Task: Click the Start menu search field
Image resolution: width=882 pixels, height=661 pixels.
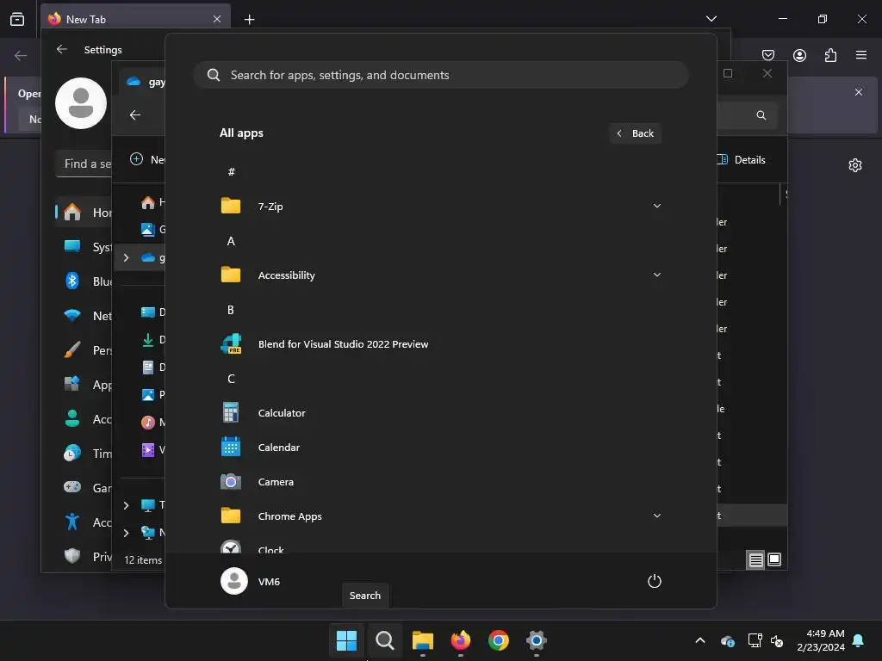Action: coord(440,75)
